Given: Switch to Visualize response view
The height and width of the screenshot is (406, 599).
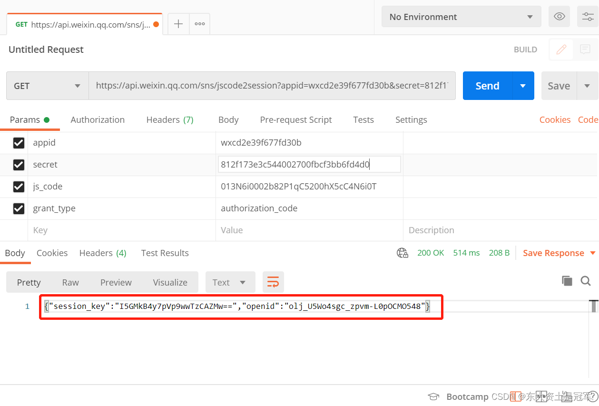Looking at the screenshot, I should point(170,282).
